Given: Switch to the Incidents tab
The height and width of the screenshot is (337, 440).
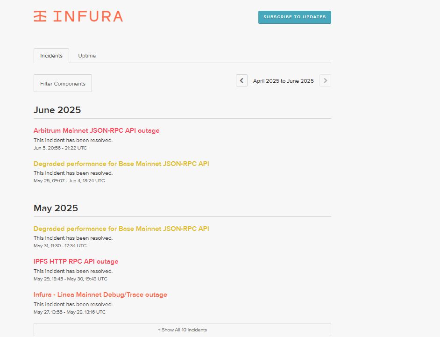Looking at the screenshot, I should 51,56.
